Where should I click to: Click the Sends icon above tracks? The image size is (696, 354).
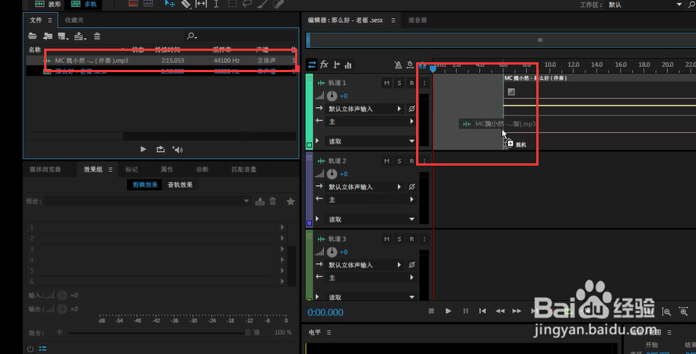336,65
